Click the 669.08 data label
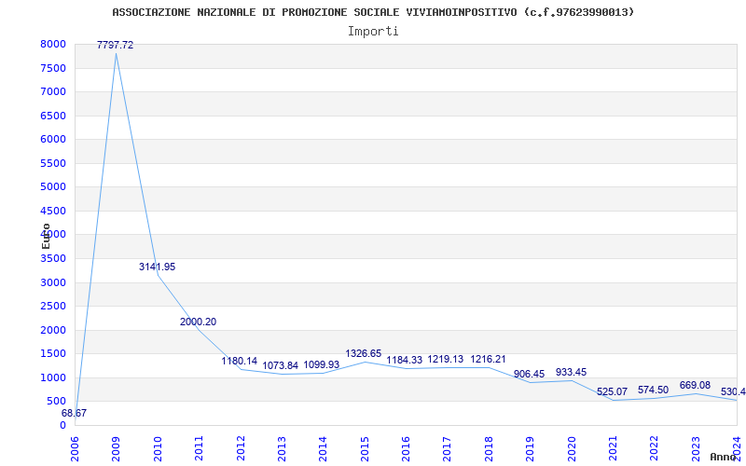This screenshot has width=746, height=466. click(695, 385)
